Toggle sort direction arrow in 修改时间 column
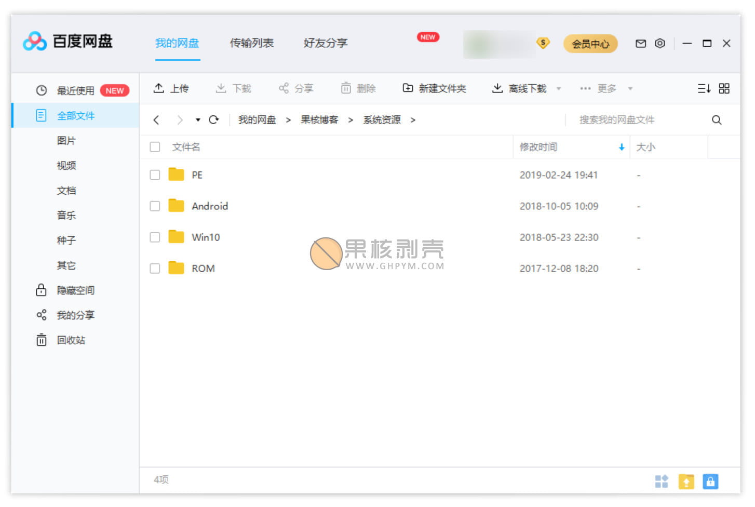 (x=622, y=148)
